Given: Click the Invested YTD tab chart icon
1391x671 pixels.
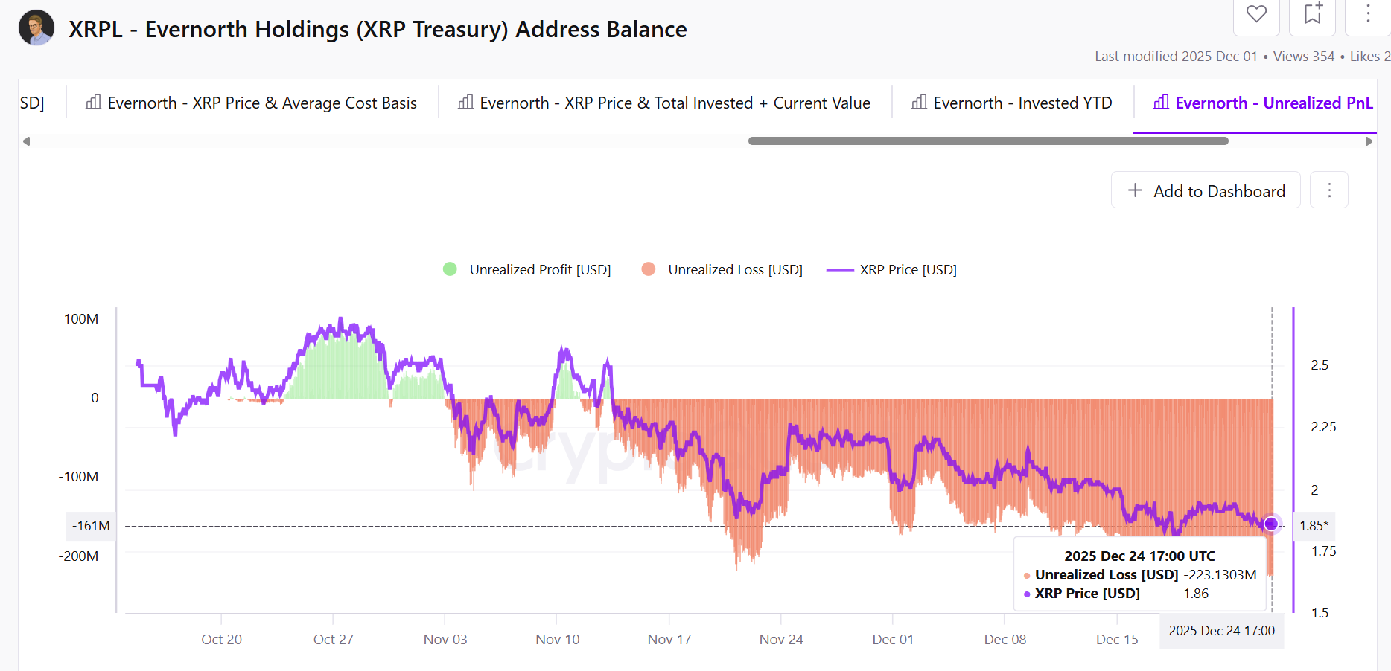Looking at the screenshot, I should (920, 103).
